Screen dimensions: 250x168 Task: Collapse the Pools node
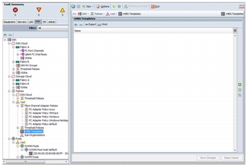coord(9,138)
